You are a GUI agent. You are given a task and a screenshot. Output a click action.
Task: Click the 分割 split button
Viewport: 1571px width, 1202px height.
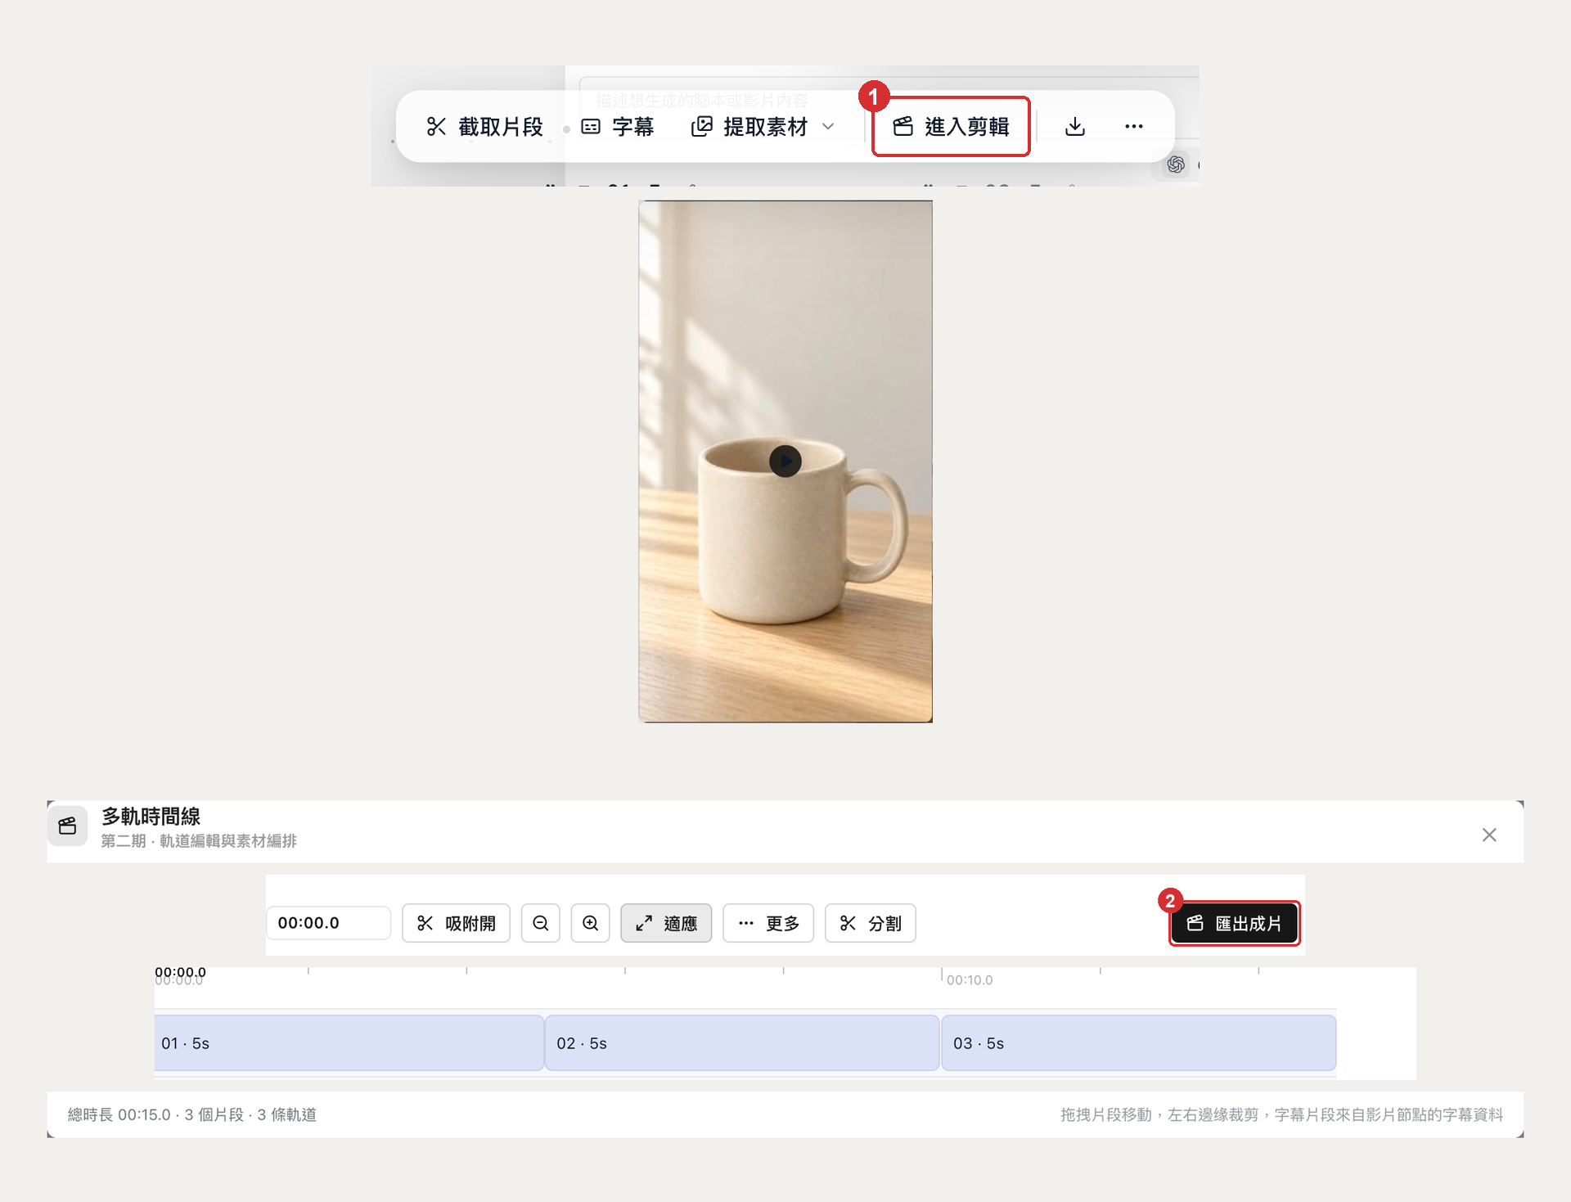coord(871,923)
